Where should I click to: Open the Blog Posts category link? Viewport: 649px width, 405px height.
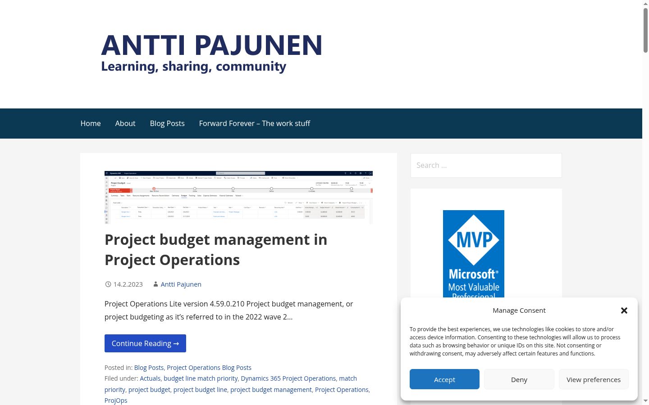[149, 368]
